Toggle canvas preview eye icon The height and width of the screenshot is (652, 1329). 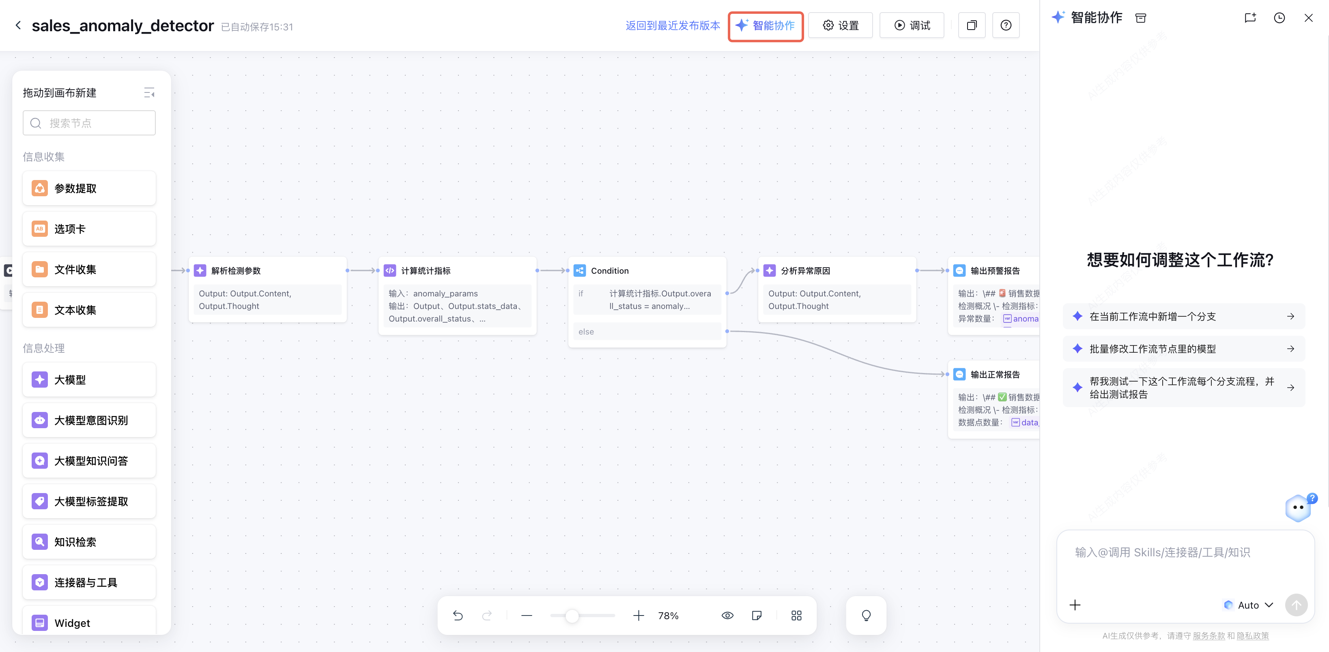click(727, 616)
